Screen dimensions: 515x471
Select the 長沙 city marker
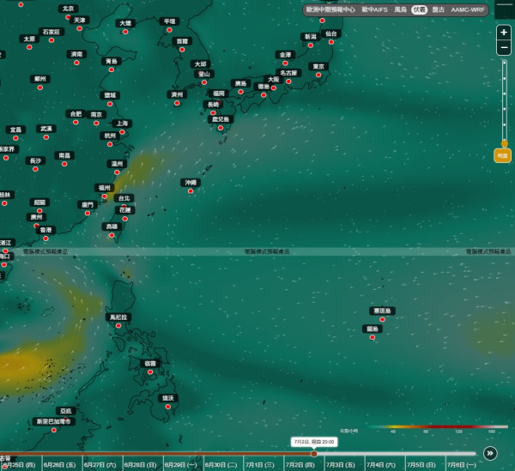35,169
